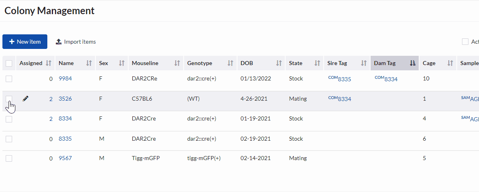The width and height of the screenshot is (479, 192).
Task: Open the 8334 dam tag link
Action: point(390,79)
